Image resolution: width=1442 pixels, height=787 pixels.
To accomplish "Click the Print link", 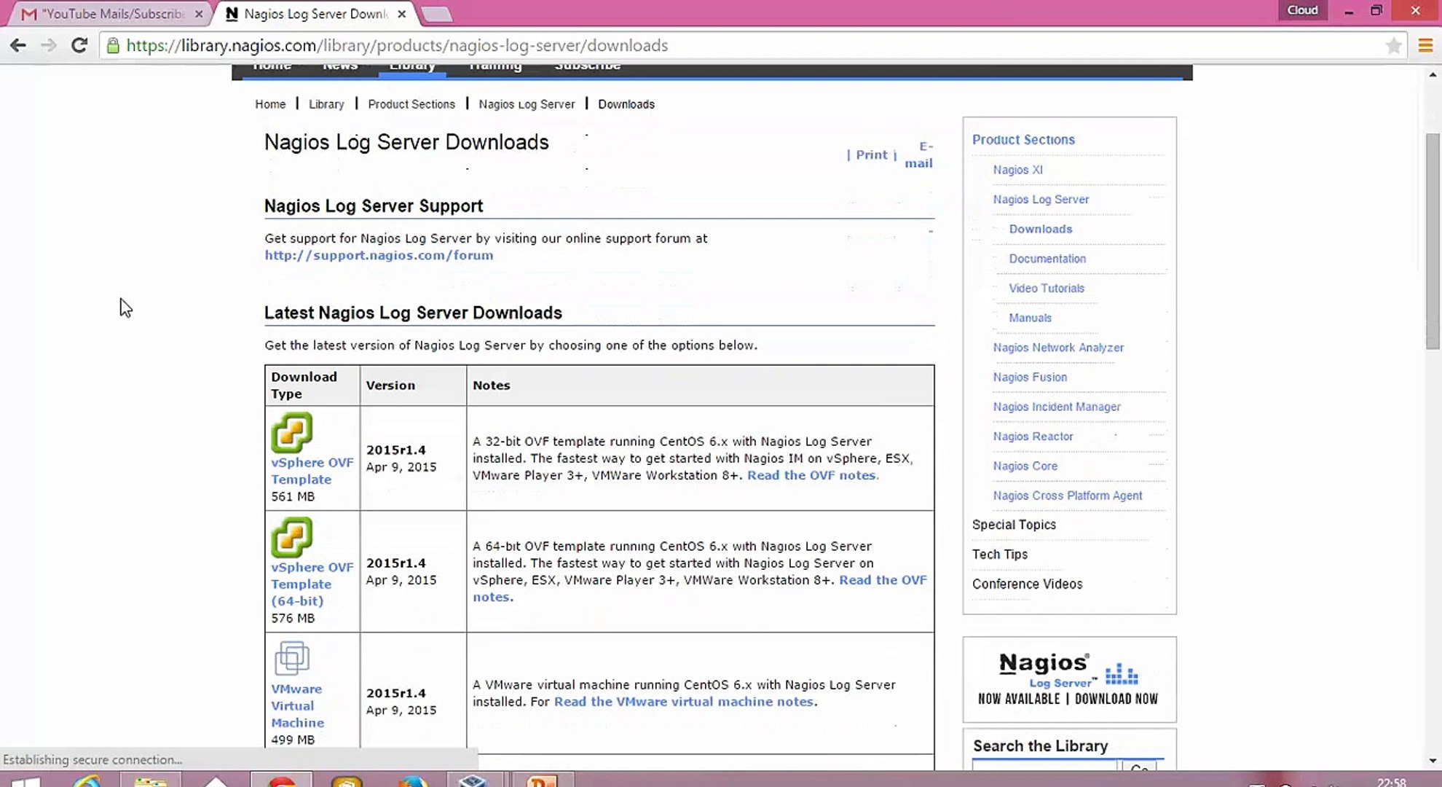I will pos(872,154).
